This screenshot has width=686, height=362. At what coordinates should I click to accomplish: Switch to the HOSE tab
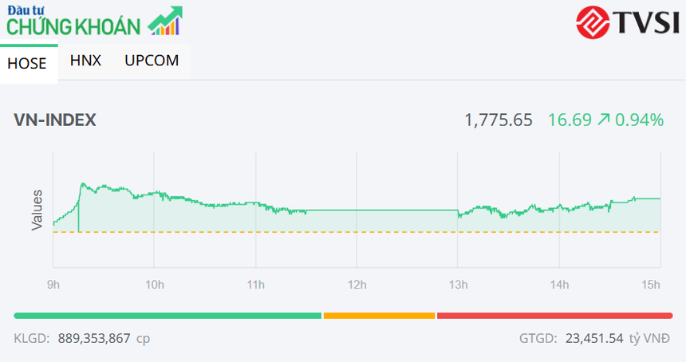click(27, 64)
